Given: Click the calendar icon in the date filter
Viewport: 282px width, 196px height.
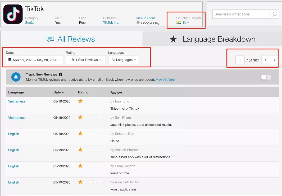Looking at the screenshot, I should pos(10,60).
